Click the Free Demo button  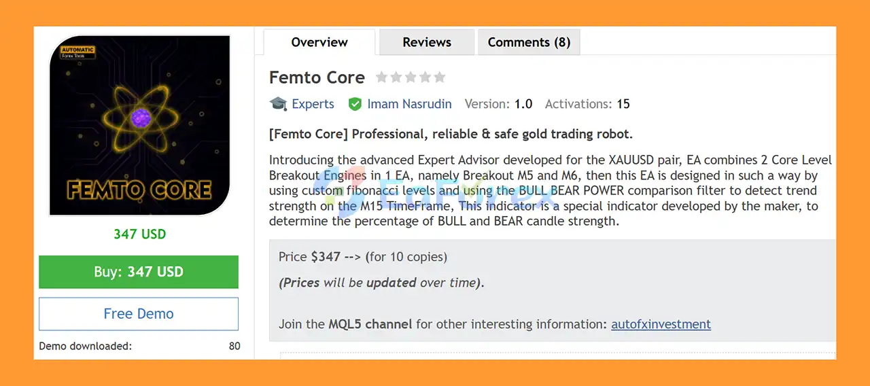(x=139, y=314)
